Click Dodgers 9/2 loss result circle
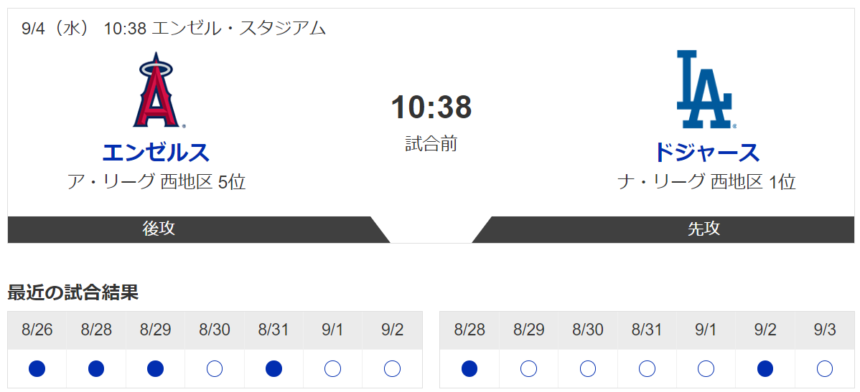The image size is (860, 392). [765, 369]
